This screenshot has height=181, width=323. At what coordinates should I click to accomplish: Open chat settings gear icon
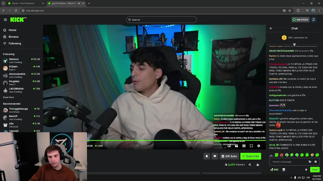(x=306, y=170)
